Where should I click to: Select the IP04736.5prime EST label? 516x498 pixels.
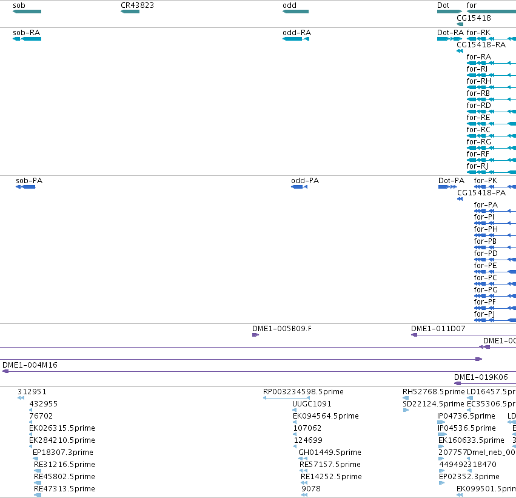click(x=466, y=416)
